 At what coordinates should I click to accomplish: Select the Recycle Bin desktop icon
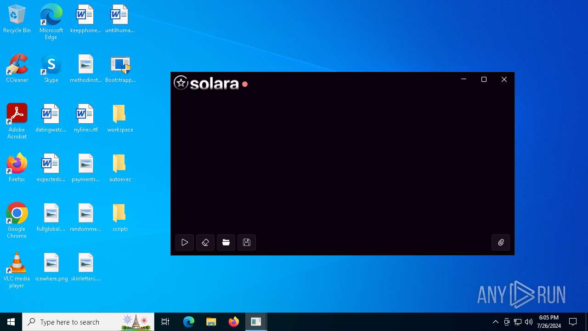17,19
